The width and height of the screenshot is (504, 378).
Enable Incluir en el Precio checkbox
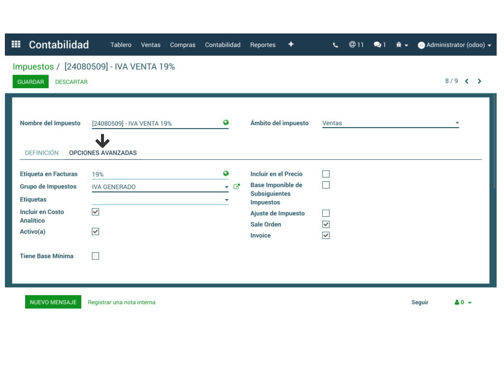click(326, 174)
